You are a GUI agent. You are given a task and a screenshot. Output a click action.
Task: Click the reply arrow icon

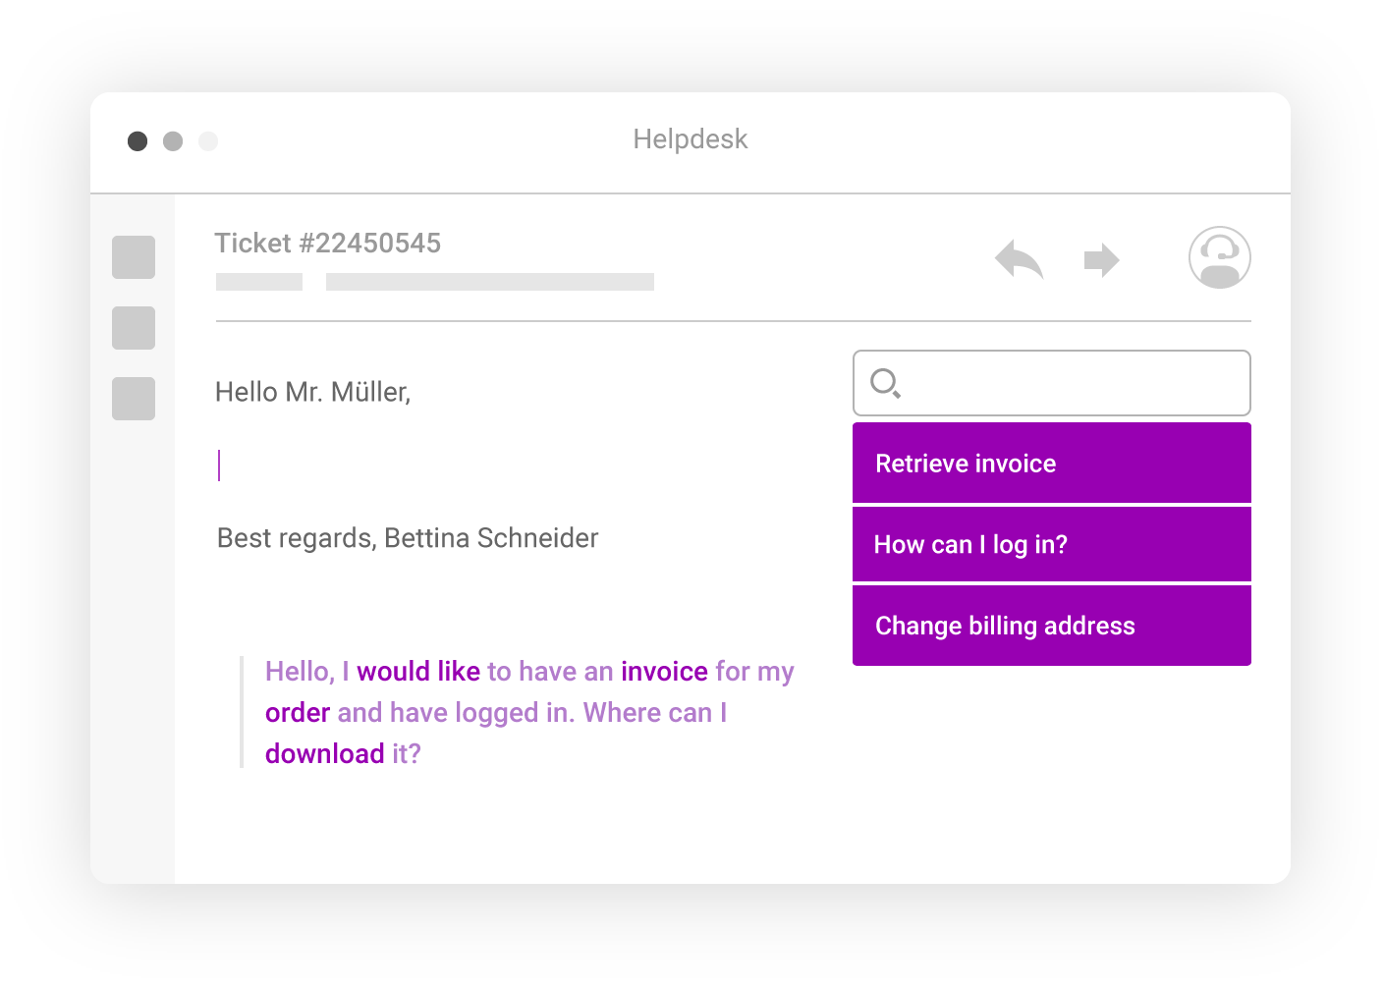pyautogui.click(x=1019, y=260)
